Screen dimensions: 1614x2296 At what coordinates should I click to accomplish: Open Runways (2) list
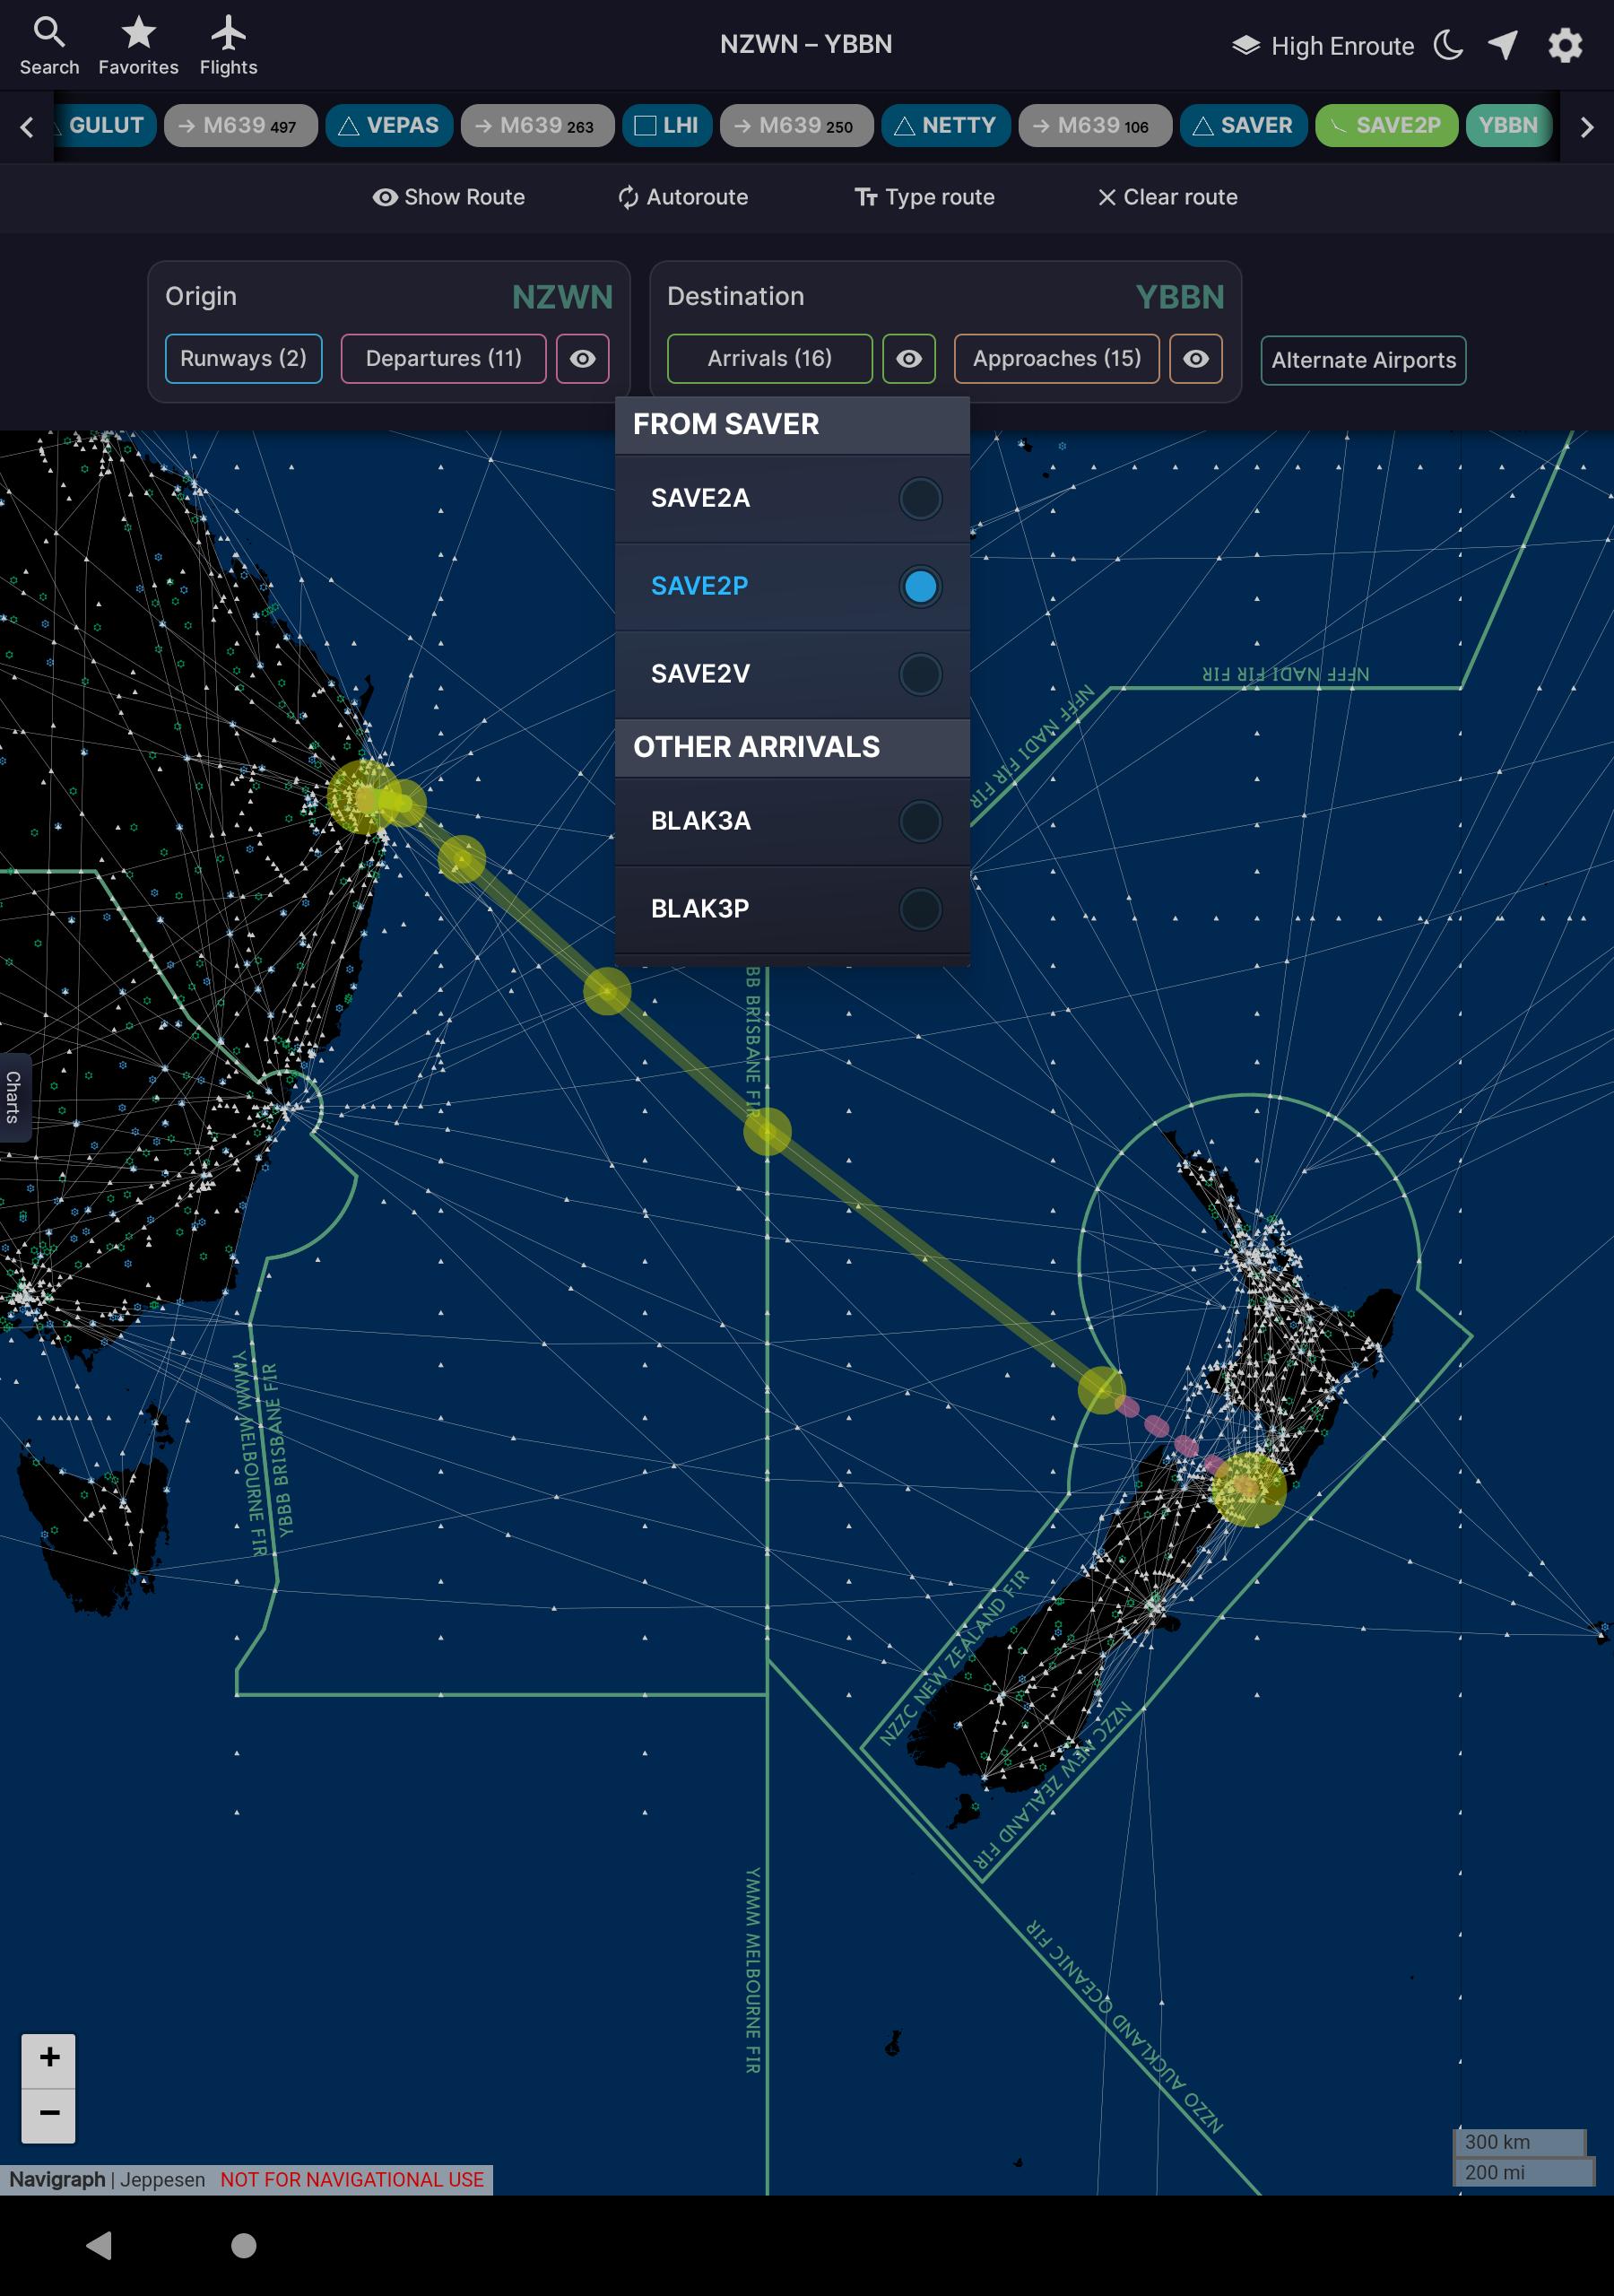(244, 358)
